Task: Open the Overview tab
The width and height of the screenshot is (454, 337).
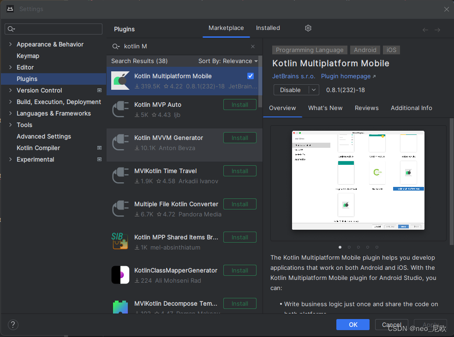Action: (x=282, y=108)
